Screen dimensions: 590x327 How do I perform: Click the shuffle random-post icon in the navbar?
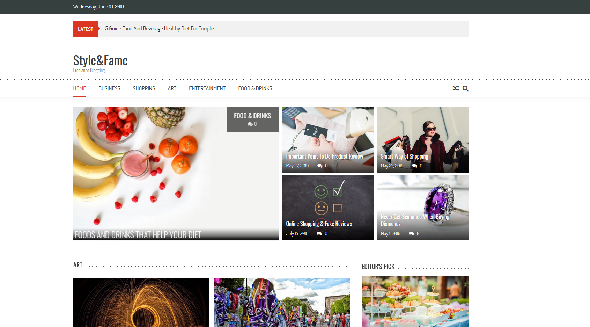pyautogui.click(x=456, y=88)
